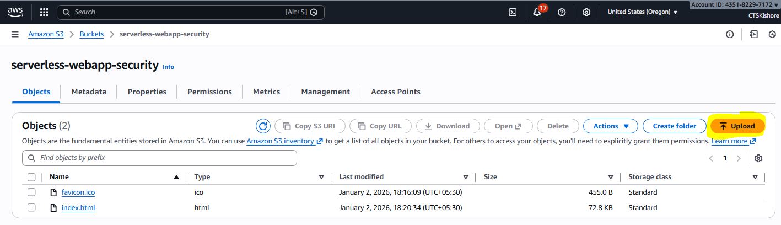The height and width of the screenshot is (225, 781).
Task: Switch to the Properties tab
Action: [x=147, y=92]
